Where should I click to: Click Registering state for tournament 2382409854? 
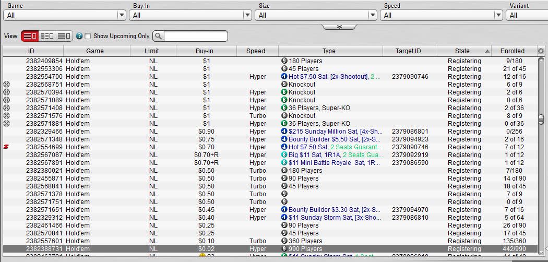(464, 61)
